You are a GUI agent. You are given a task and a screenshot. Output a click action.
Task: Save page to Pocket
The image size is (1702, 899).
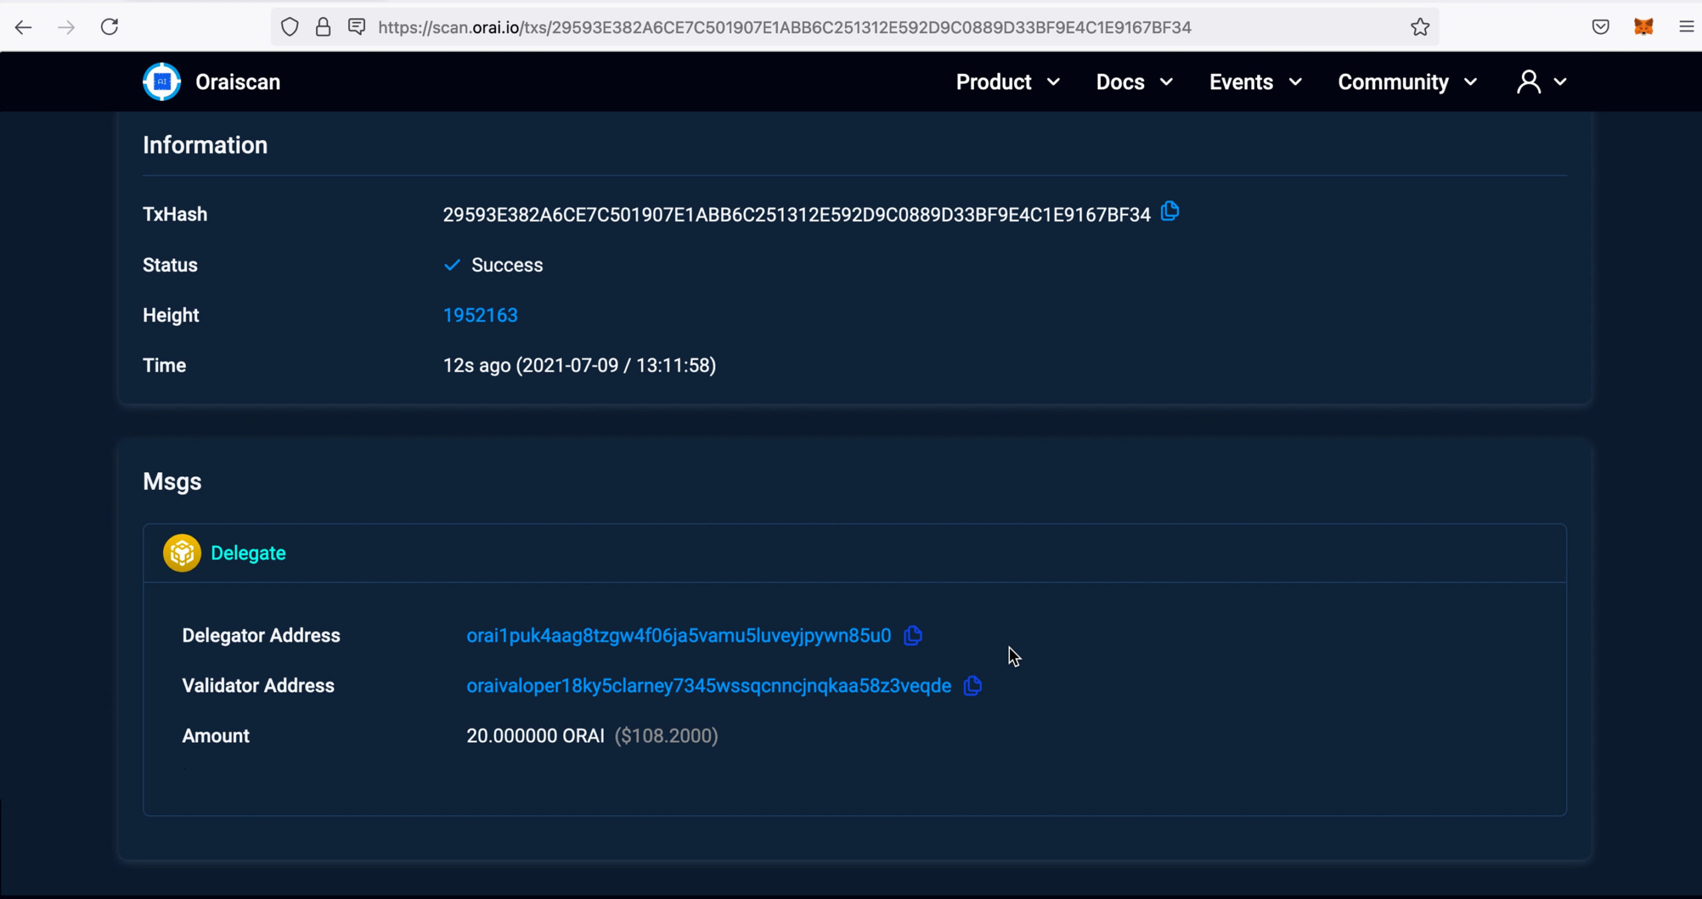click(1600, 27)
